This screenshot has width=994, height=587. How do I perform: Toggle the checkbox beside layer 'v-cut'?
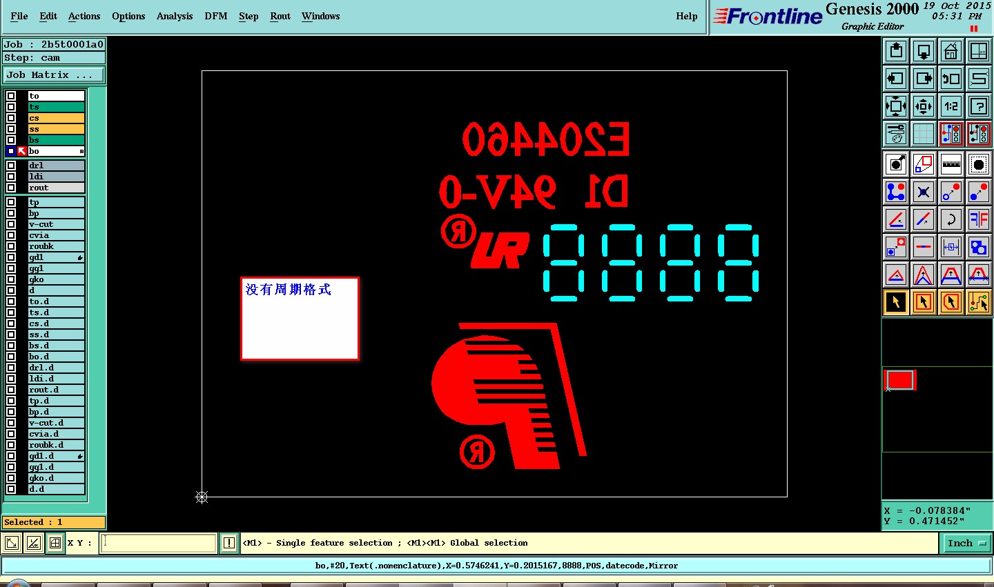pos(11,224)
